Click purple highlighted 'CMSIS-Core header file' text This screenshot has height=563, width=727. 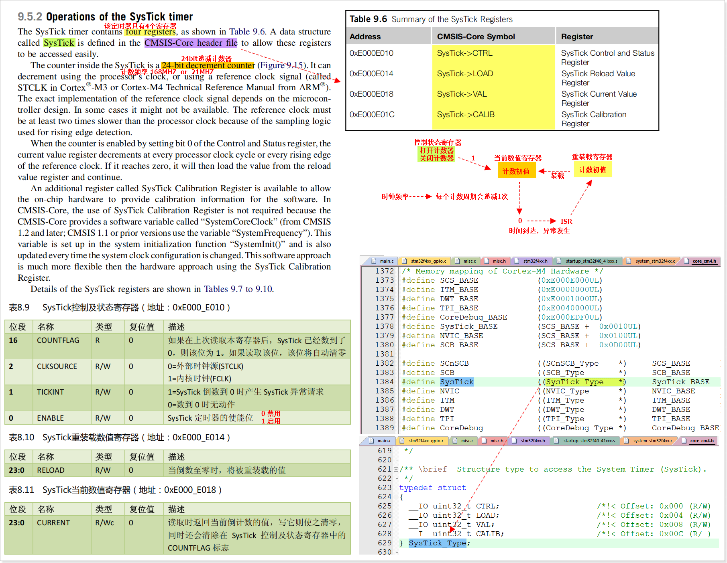pyautogui.click(x=191, y=43)
